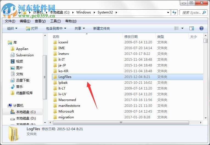Click LogFiles date 2015-12-04 8:21 cell
The height and width of the screenshot is (145, 210).
coord(137,77)
